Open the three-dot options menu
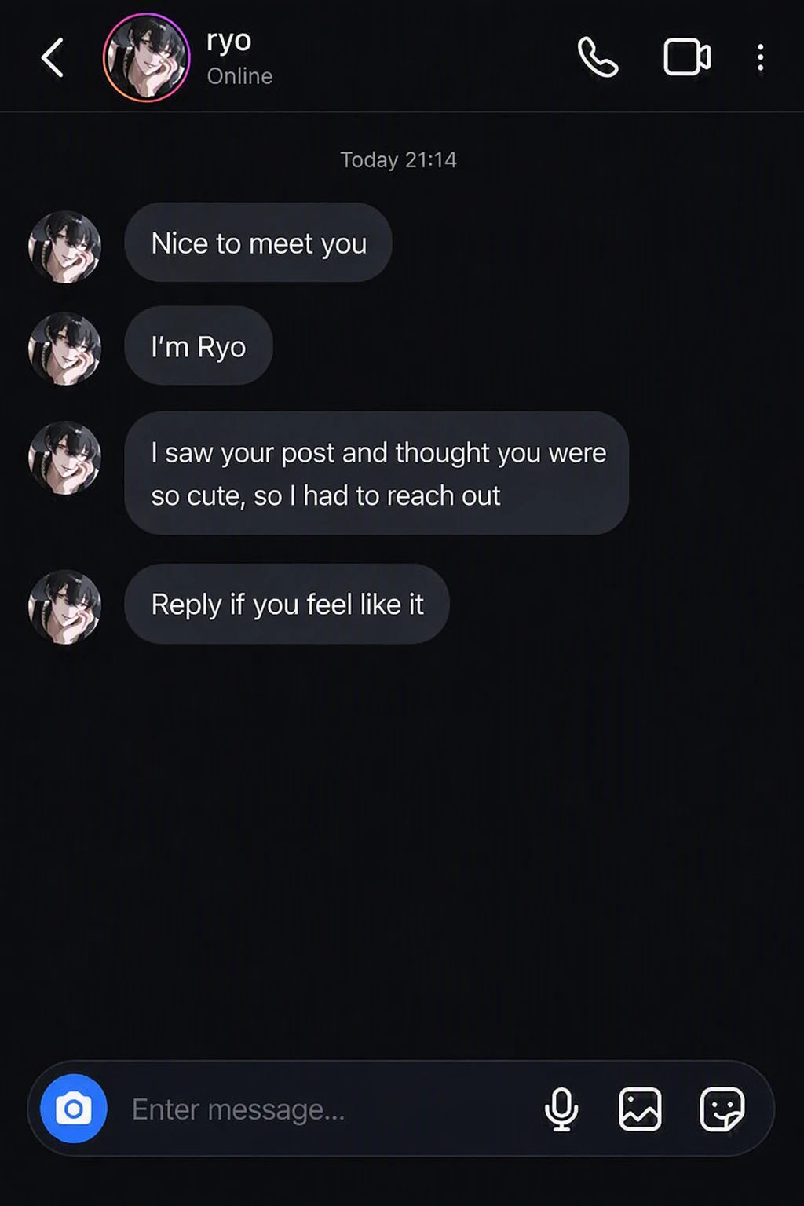The width and height of the screenshot is (804, 1206). (760, 57)
